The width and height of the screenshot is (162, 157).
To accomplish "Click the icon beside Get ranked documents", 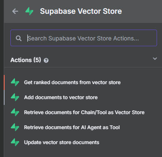I will [x=15, y=82].
